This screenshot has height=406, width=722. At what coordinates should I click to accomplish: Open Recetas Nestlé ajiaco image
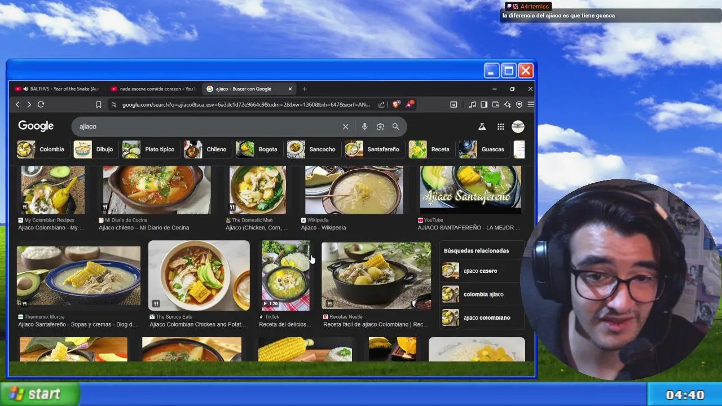click(x=376, y=276)
